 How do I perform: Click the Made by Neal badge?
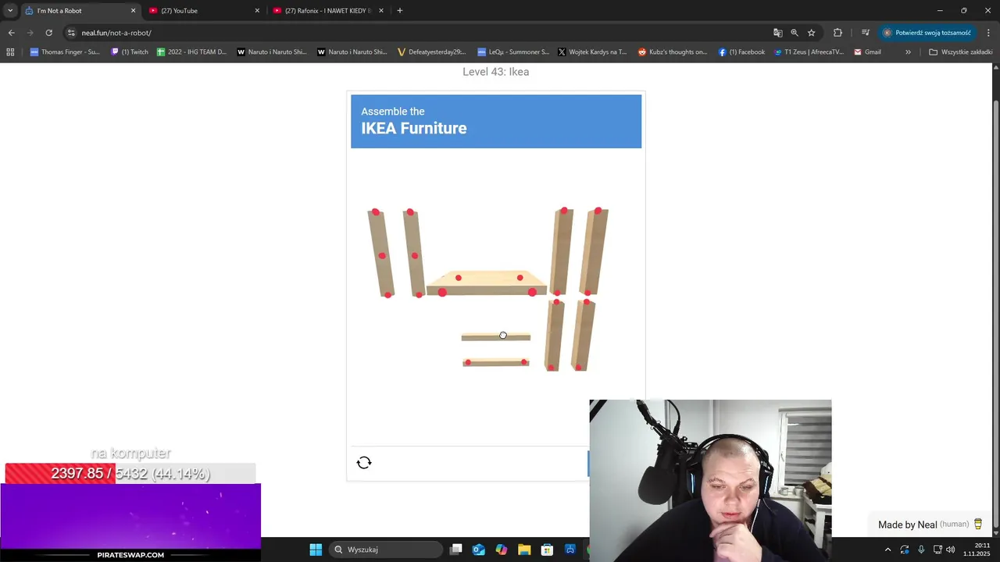[x=930, y=525]
